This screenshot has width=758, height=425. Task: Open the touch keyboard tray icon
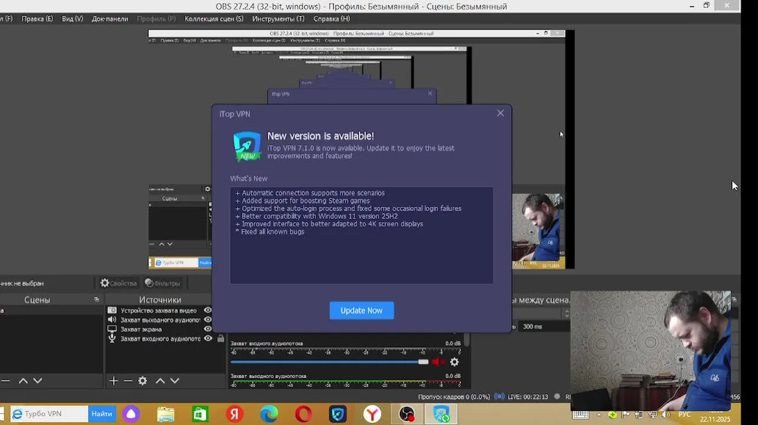[581, 414]
